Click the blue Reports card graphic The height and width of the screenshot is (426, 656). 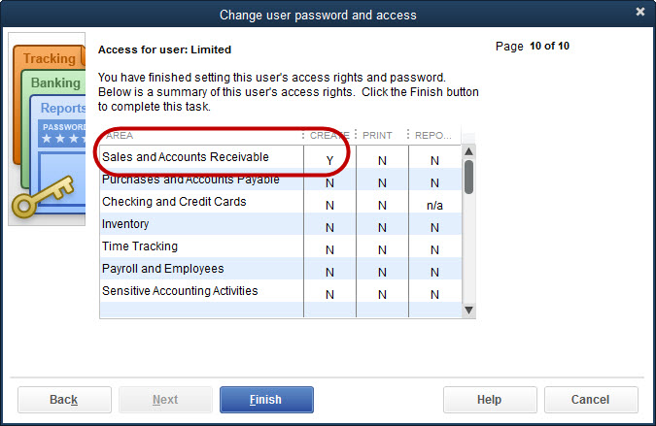tap(62, 108)
